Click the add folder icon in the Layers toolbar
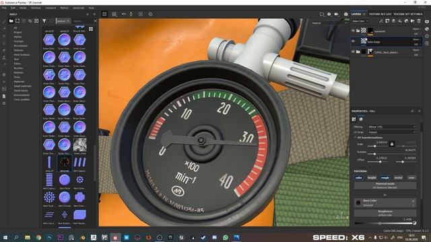431x242 pixels. (413, 21)
